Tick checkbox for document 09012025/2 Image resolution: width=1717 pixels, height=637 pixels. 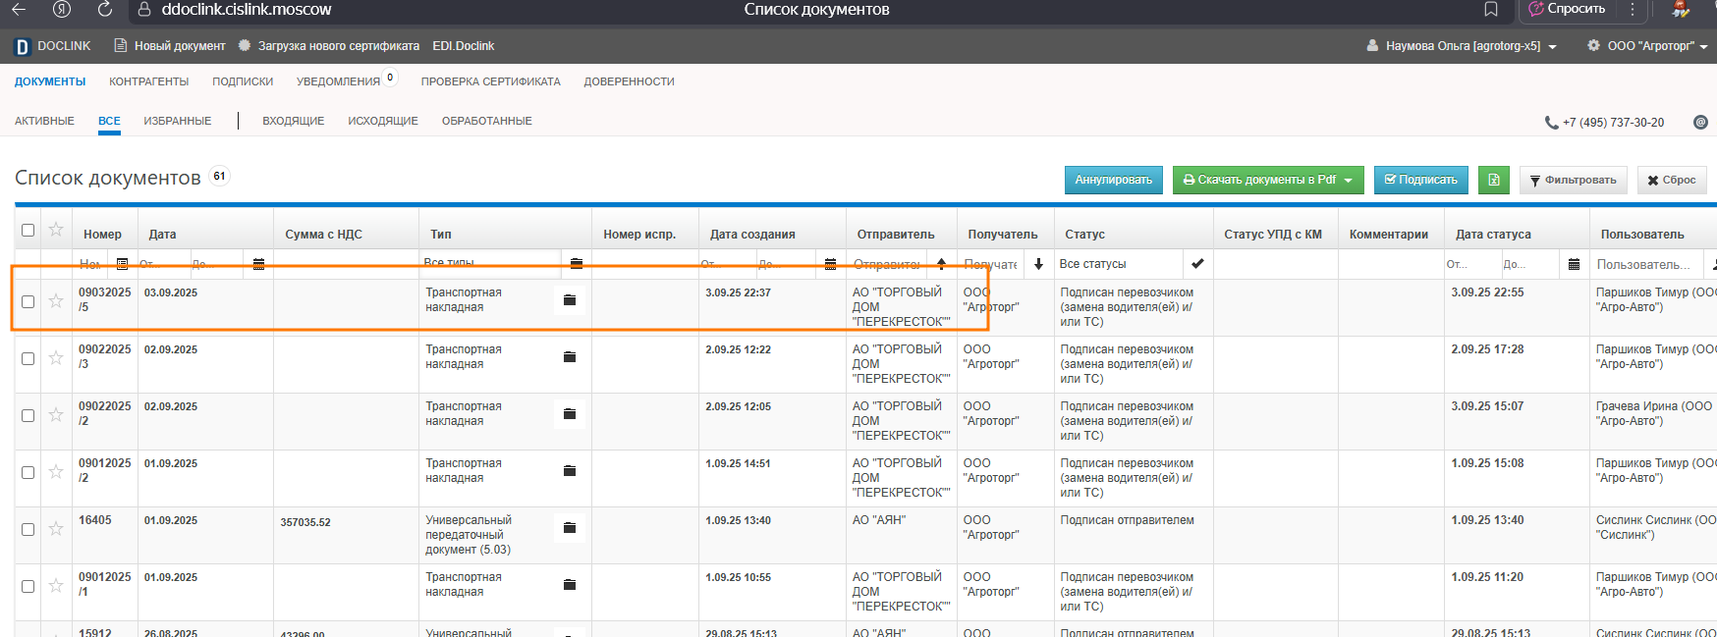coord(28,472)
